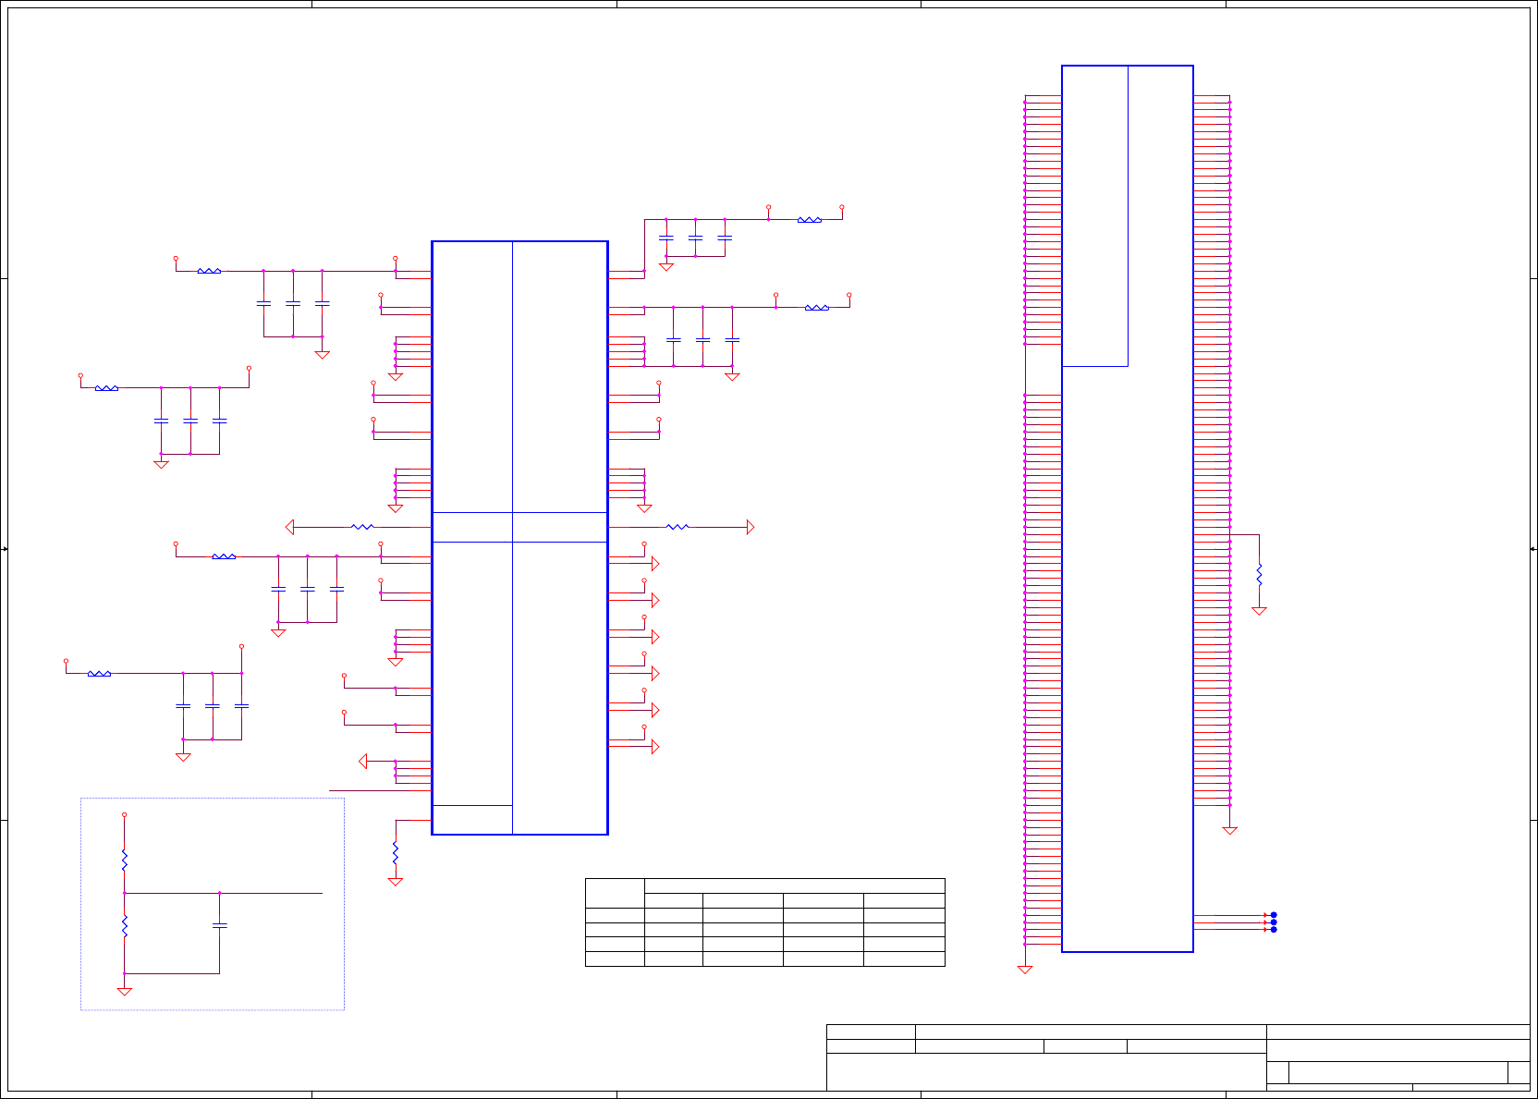1538x1099 pixels.
Task: Select the bottom blue test point dot
Action: point(1274,930)
